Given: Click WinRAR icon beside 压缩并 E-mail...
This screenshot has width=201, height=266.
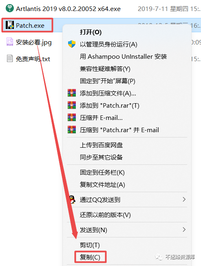Looking at the screenshot, I should point(72,117).
